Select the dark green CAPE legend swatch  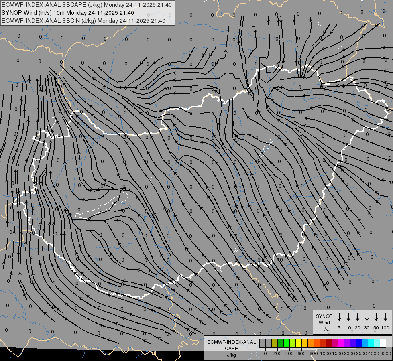(281, 343)
